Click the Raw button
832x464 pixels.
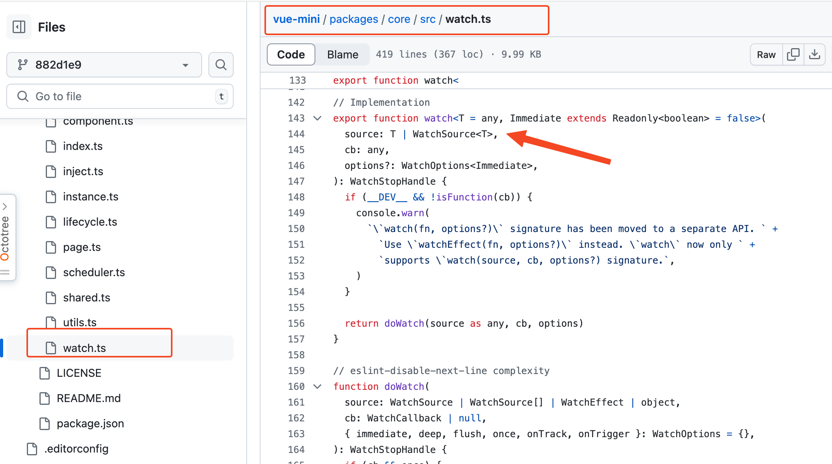click(766, 54)
